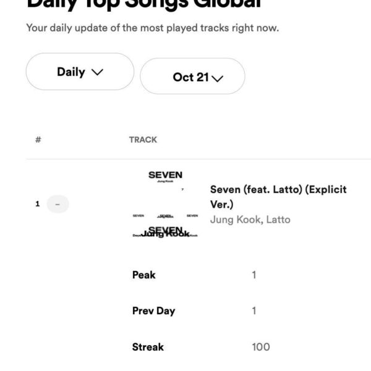Image resolution: width=371 pixels, height=371 pixels.
Task: Click the Prev Day value of 1
Action: pyautogui.click(x=254, y=310)
